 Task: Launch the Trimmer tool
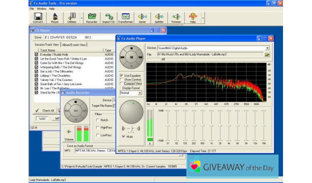click(x=176, y=18)
